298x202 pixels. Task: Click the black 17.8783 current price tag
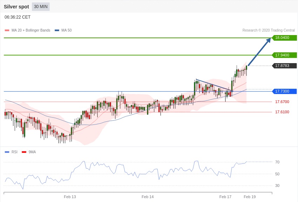coord(284,66)
